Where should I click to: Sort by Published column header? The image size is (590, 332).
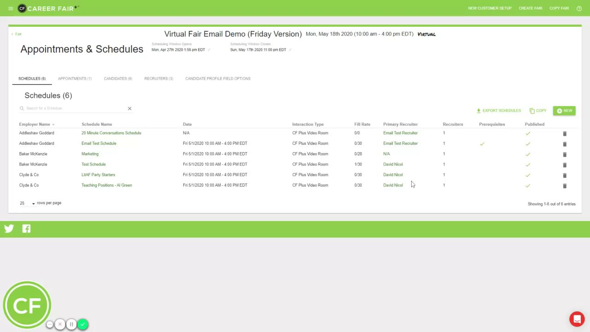535,125
